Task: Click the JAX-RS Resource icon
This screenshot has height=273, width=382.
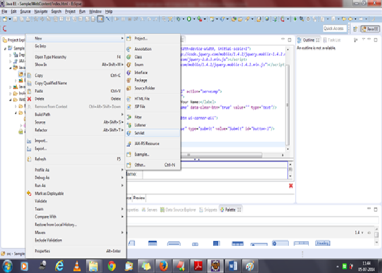Action: pyautogui.click(x=129, y=144)
